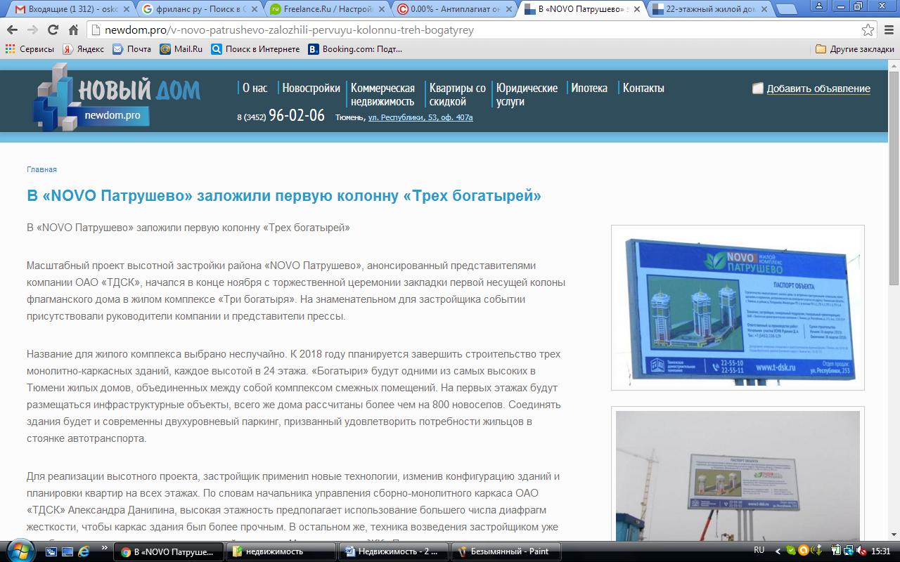Expand the hidden quick launch items chevron
This screenshot has height=562, width=900.
(x=105, y=548)
